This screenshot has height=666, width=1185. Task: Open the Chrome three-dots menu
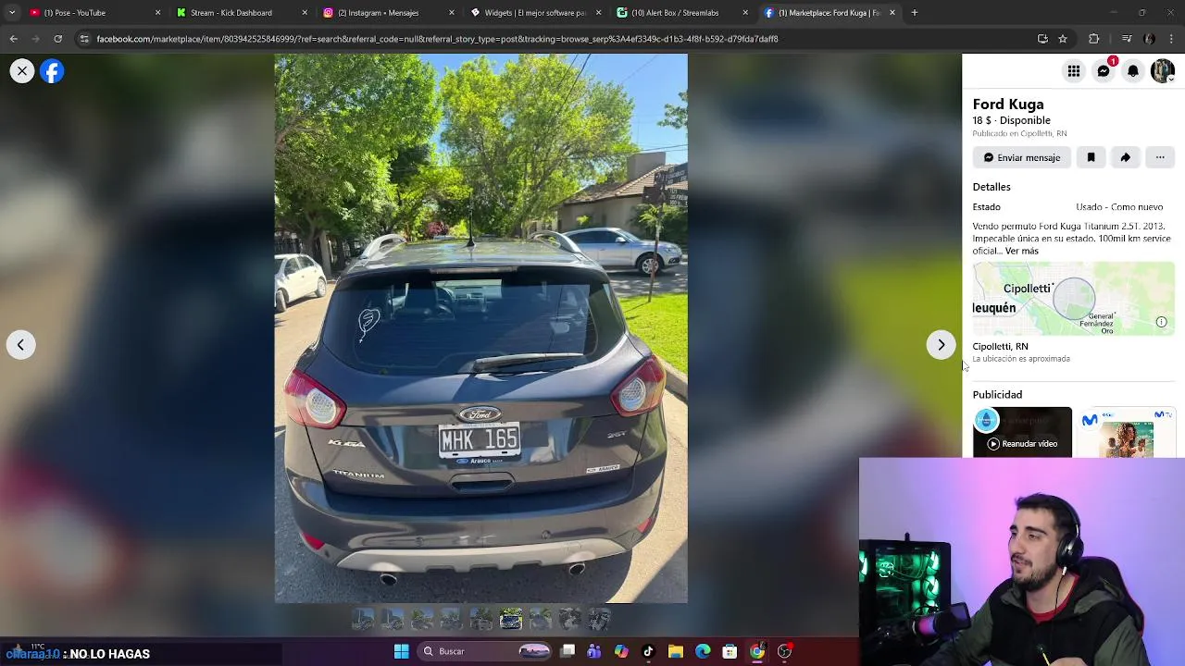1172,39
